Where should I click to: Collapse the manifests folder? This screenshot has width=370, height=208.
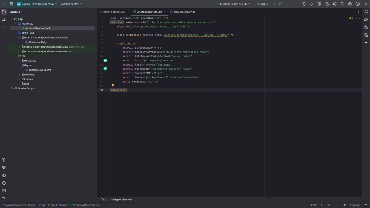pyautogui.click(x=16, y=24)
